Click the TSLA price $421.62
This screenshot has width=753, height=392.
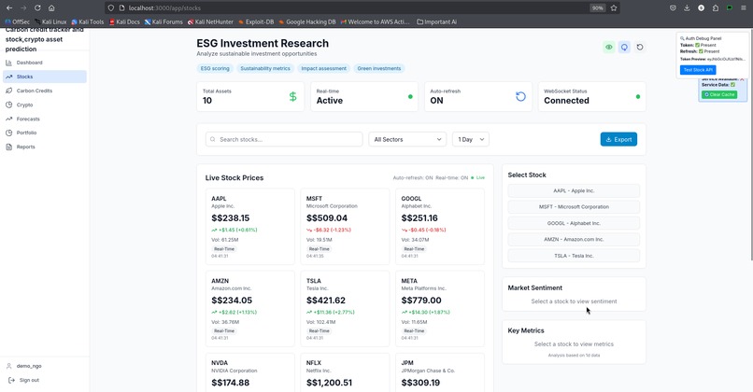[x=326, y=301]
